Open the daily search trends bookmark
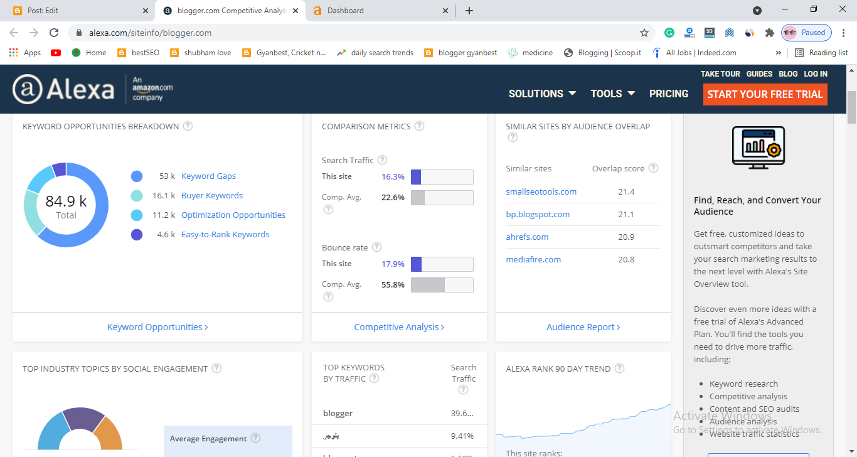Image resolution: width=857 pixels, height=457 pixels. point(375,53)
